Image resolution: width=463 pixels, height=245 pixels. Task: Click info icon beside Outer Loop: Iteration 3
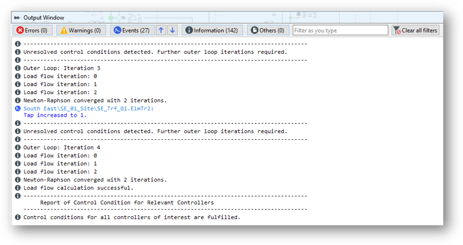18,68
